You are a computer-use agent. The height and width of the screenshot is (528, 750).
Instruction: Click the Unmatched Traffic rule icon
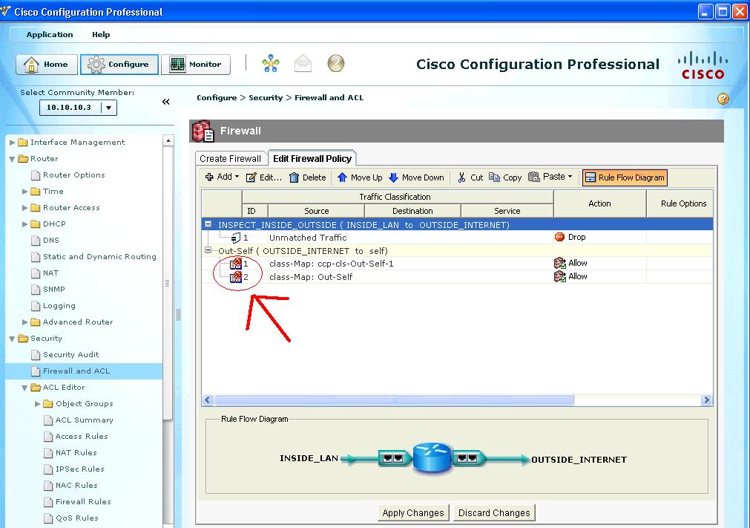pos(236,238)
